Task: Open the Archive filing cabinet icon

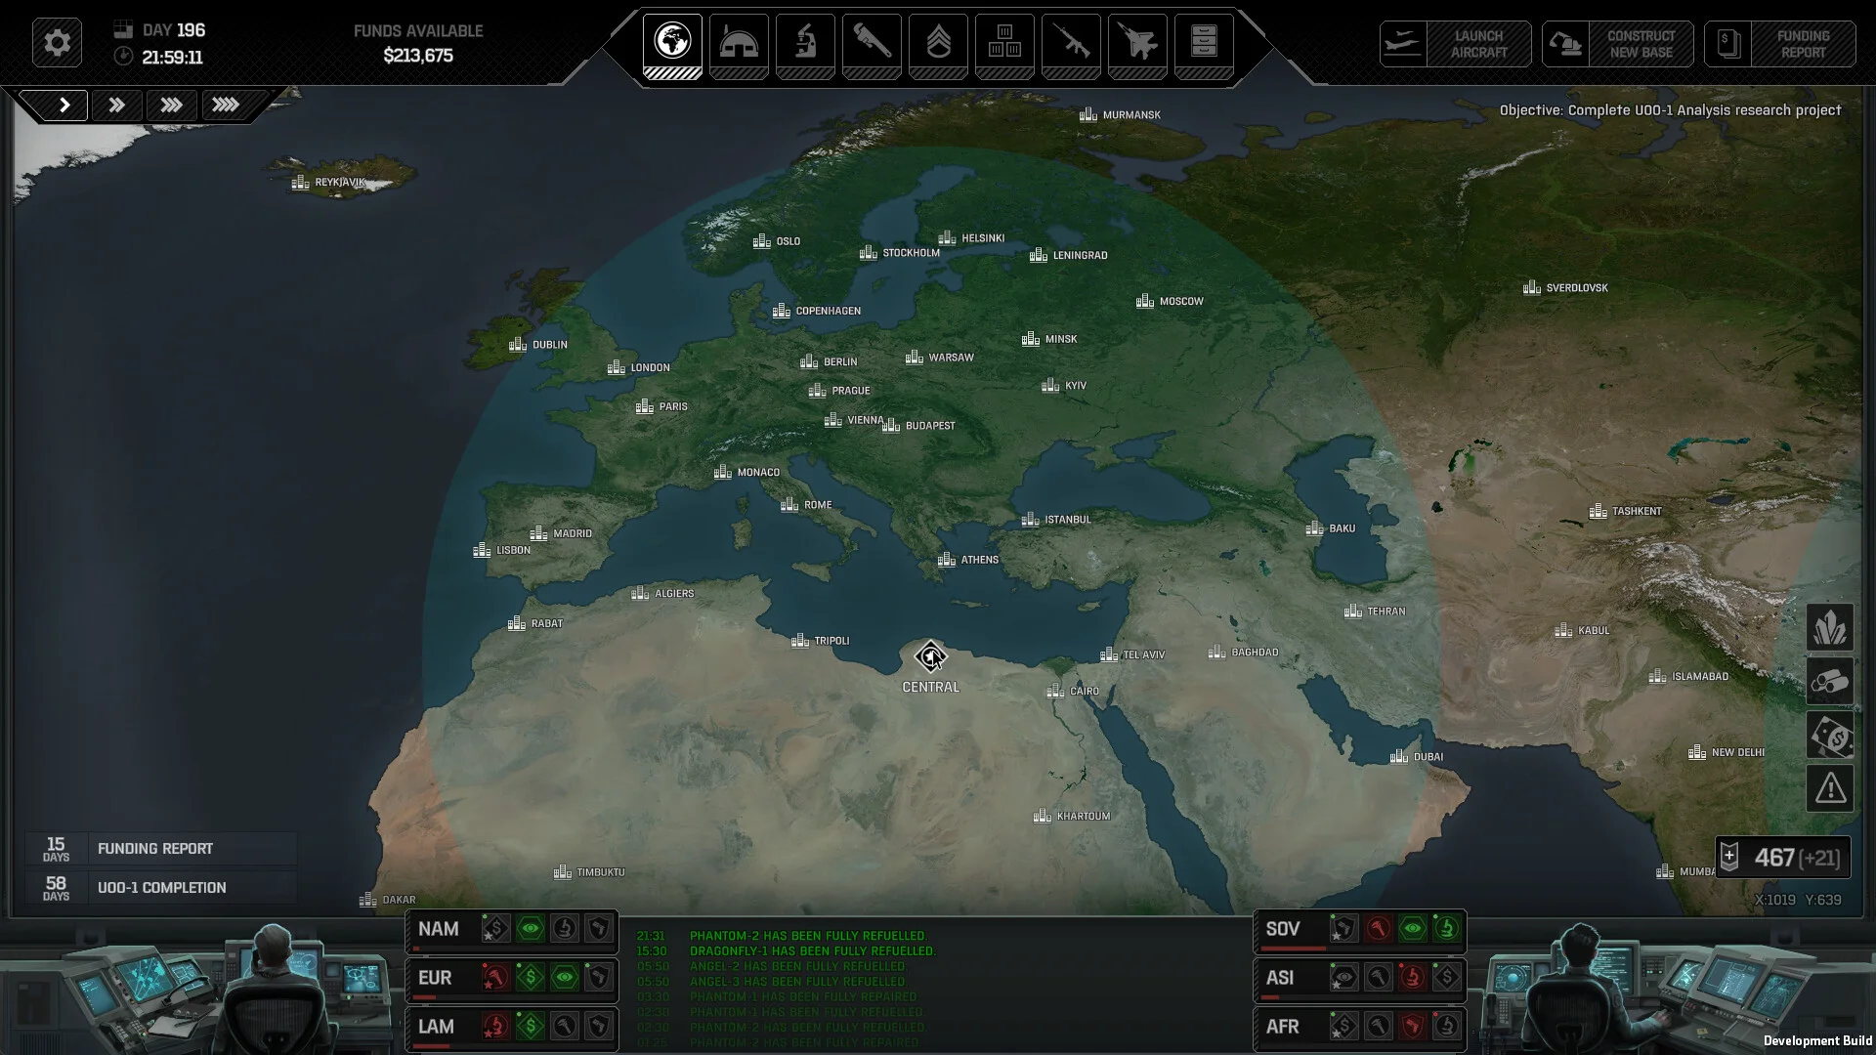Action: coord(1204,44)
